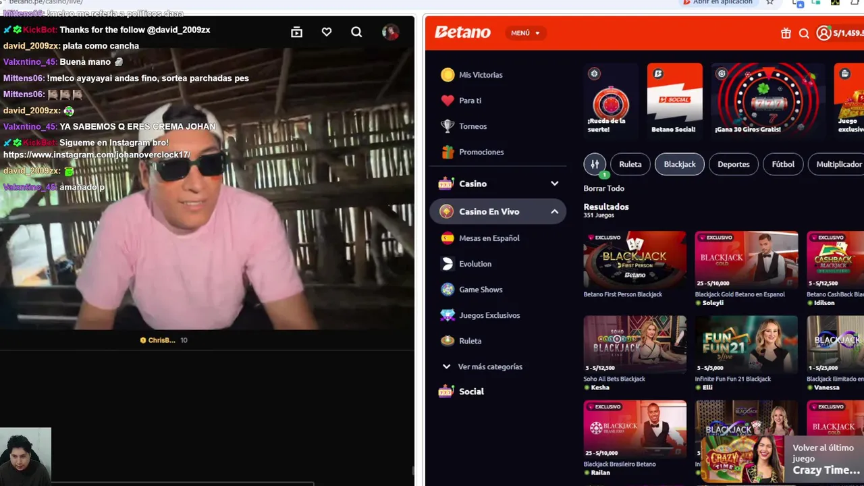The width and height of the screenshot is (864, 486).
Task: Click the Juegos Exclusivos diamond icon
Action: [448, 315]
